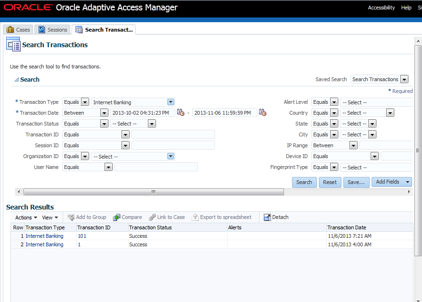Click the horizontal scrollbar right arrow

coord(409,192)
